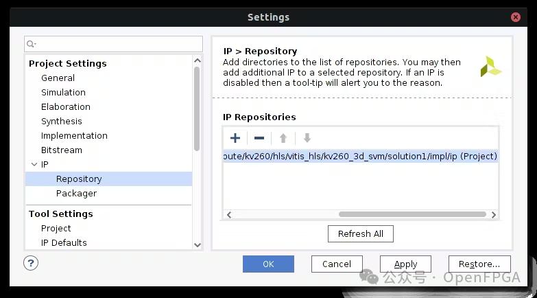Viewport: 537px width, 298px height.
Task: Click the search magnifier icon
Action: click(31, 44)
